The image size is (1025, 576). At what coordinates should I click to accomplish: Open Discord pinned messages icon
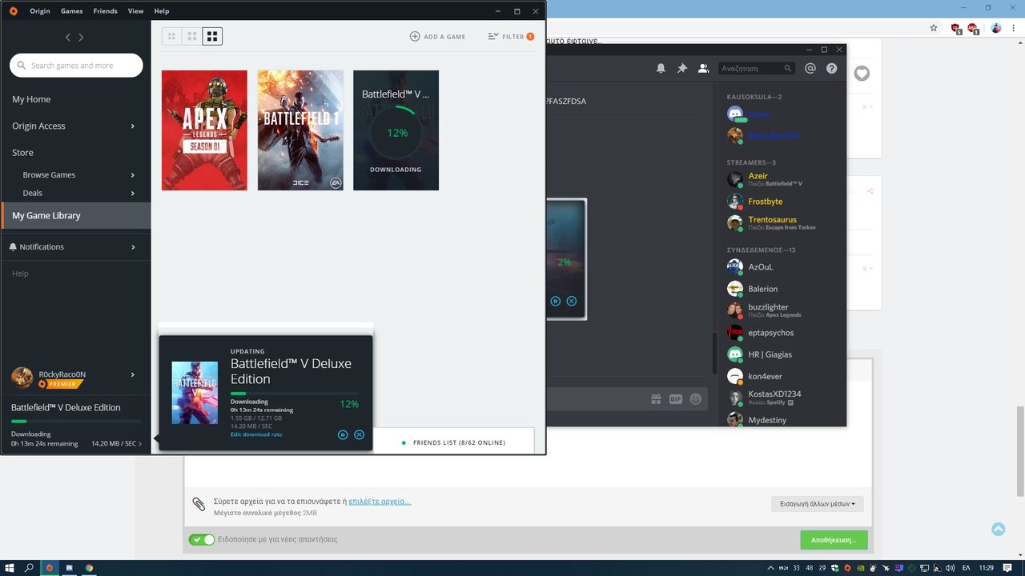(x=682, y=69)
